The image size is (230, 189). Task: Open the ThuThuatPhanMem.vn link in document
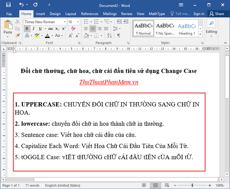pos(109,82)
